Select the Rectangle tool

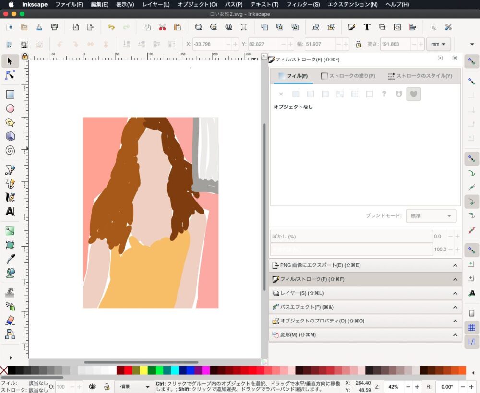point(10,95)
